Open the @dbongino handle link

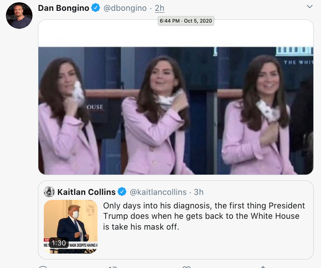pos(126,8)
